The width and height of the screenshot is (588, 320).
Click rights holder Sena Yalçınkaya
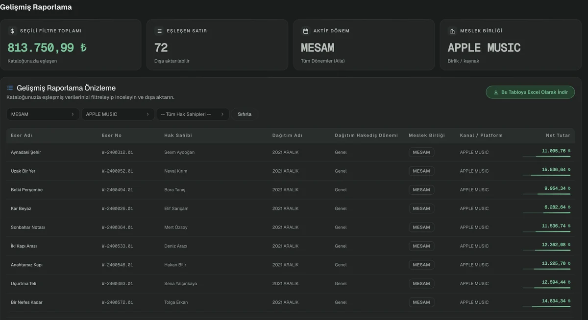(x=181, y=284)
